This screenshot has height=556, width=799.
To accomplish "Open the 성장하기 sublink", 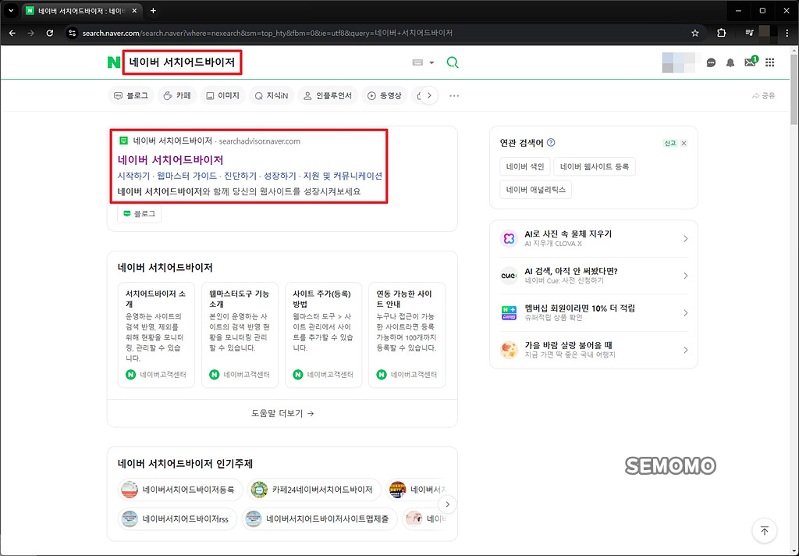I will [x=280, y=176].
